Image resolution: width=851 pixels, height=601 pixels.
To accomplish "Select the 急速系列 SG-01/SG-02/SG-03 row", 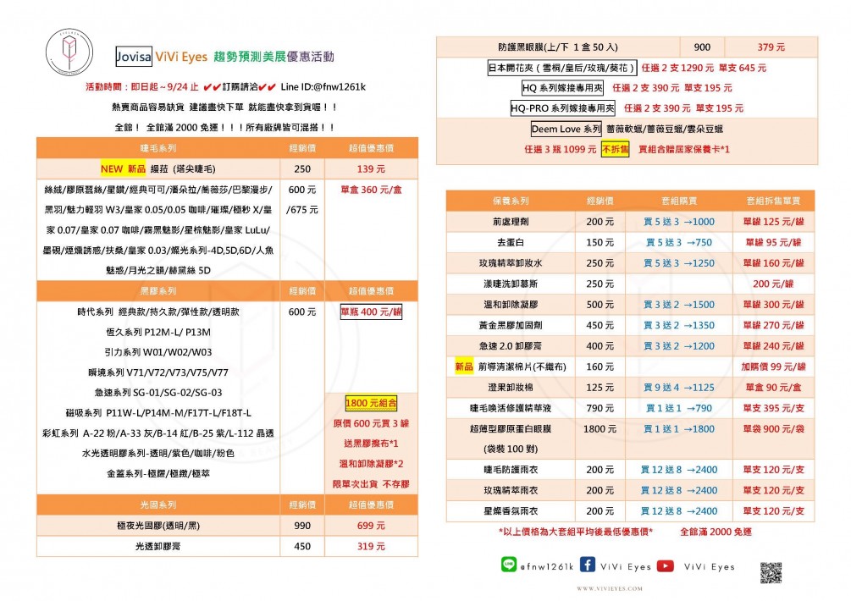I will [158, 393].
